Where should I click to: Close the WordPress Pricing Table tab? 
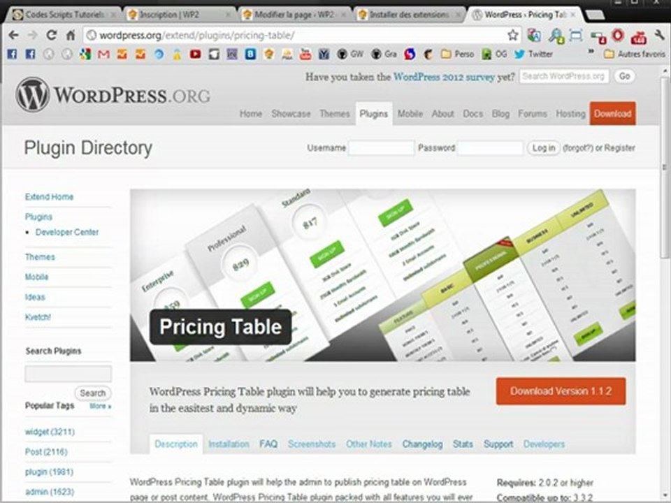click(574, 15)
